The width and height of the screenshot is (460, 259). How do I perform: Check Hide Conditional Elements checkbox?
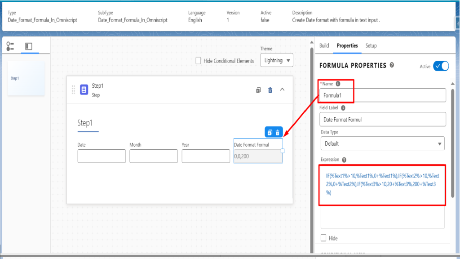click(198, 61)
